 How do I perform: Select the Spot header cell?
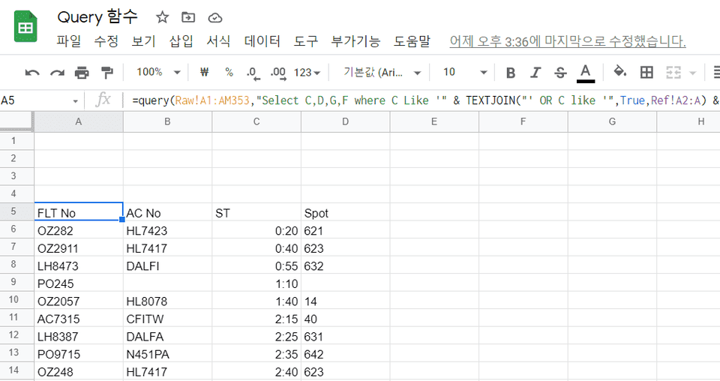pyautogui.click(x=345, y=212)
